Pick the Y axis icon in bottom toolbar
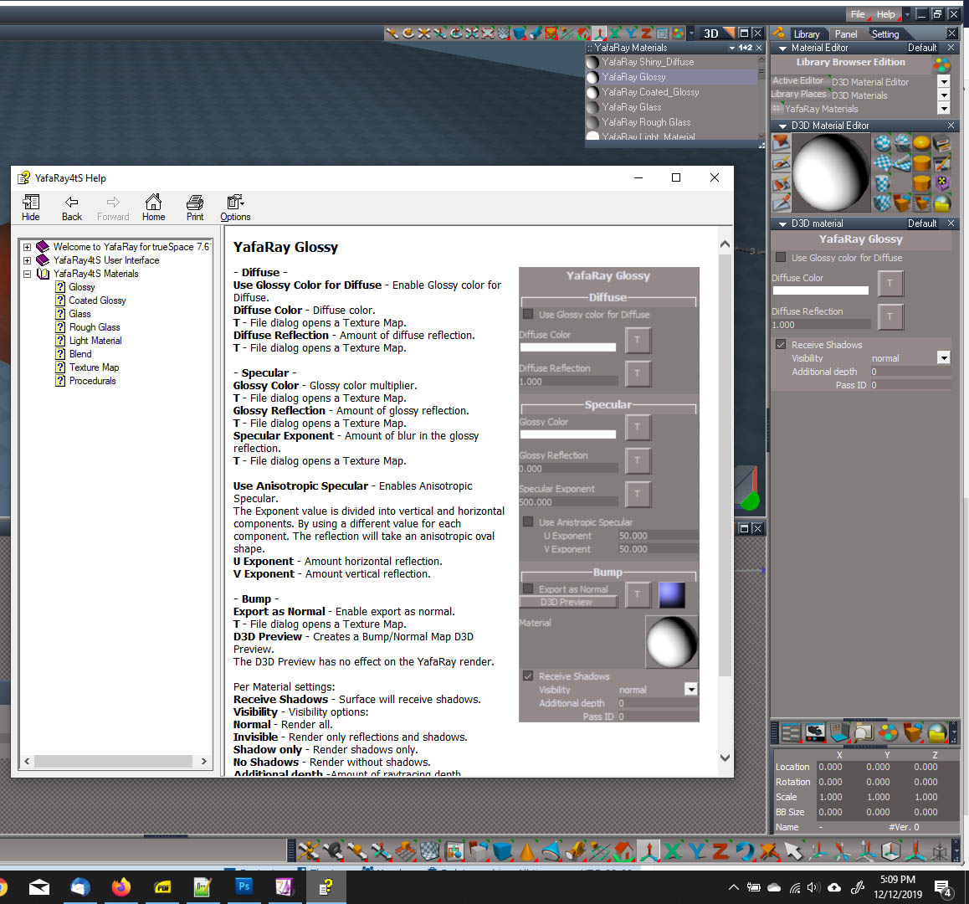This screenshot has height=904, width=969. (696, 851)
